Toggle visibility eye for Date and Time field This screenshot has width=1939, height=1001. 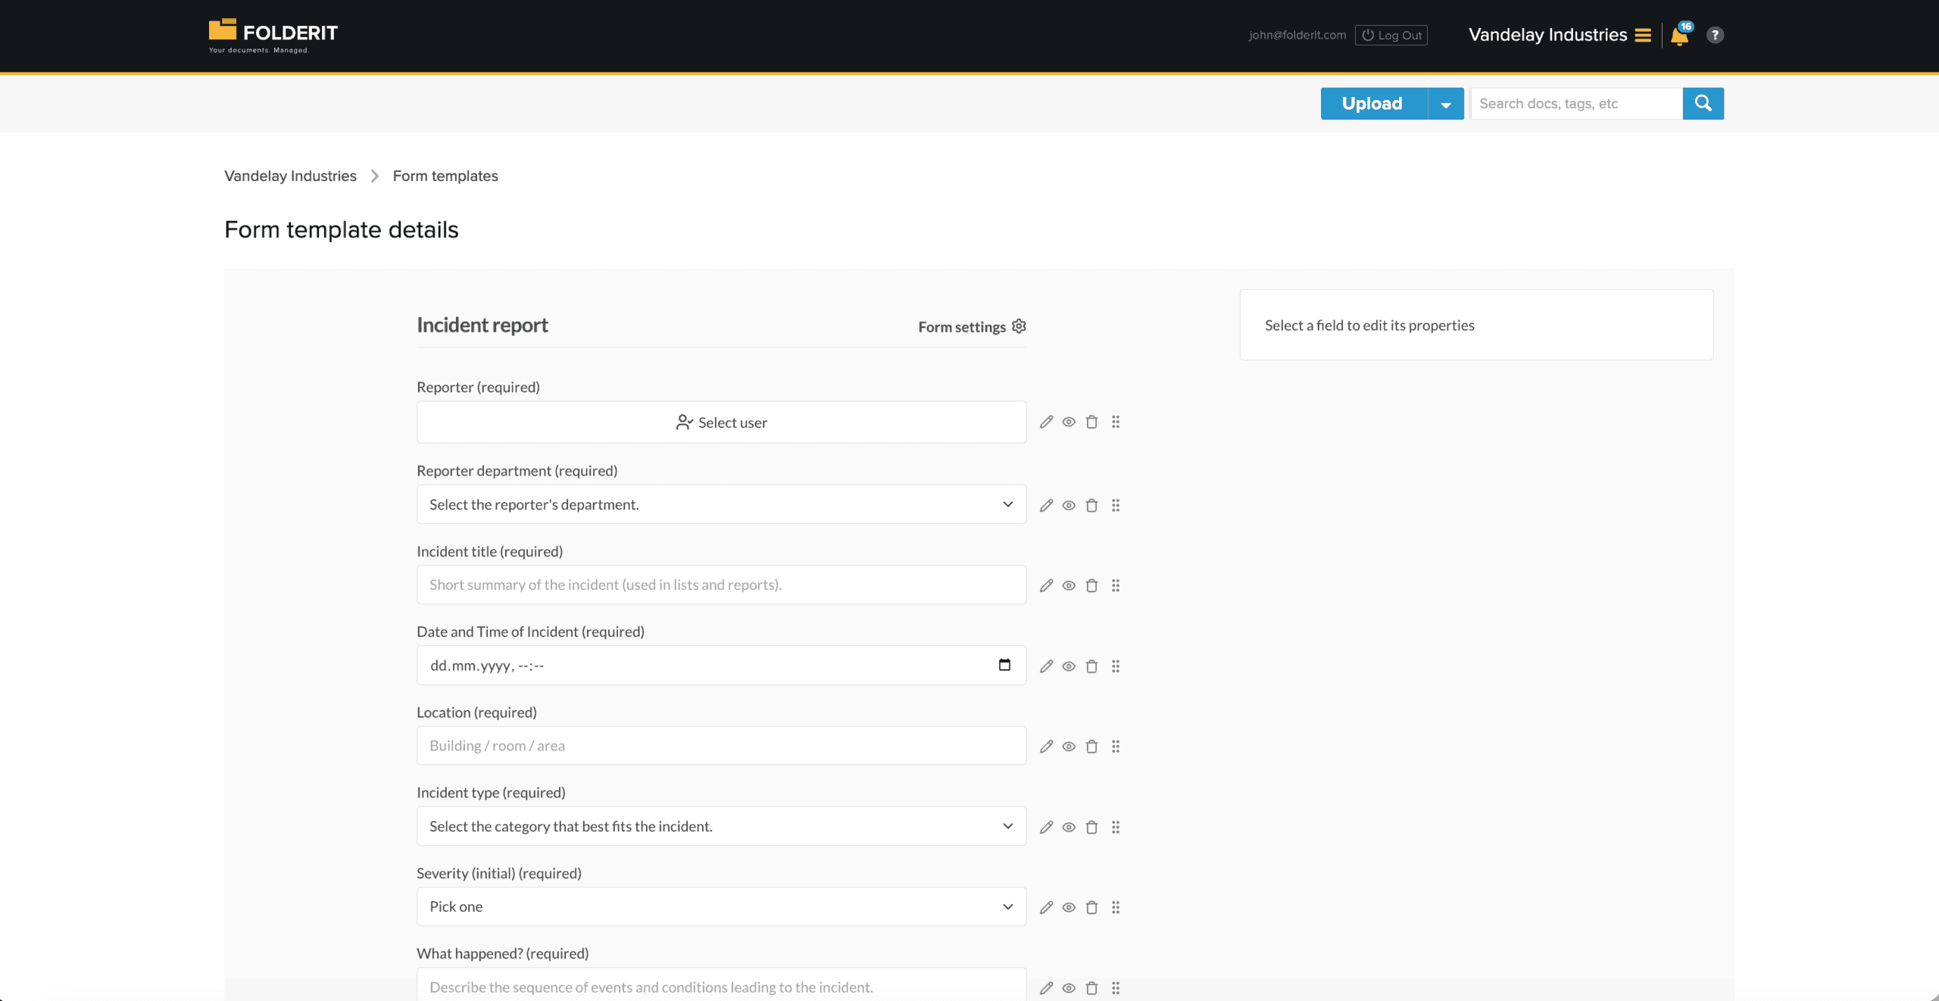(1069, 666)
